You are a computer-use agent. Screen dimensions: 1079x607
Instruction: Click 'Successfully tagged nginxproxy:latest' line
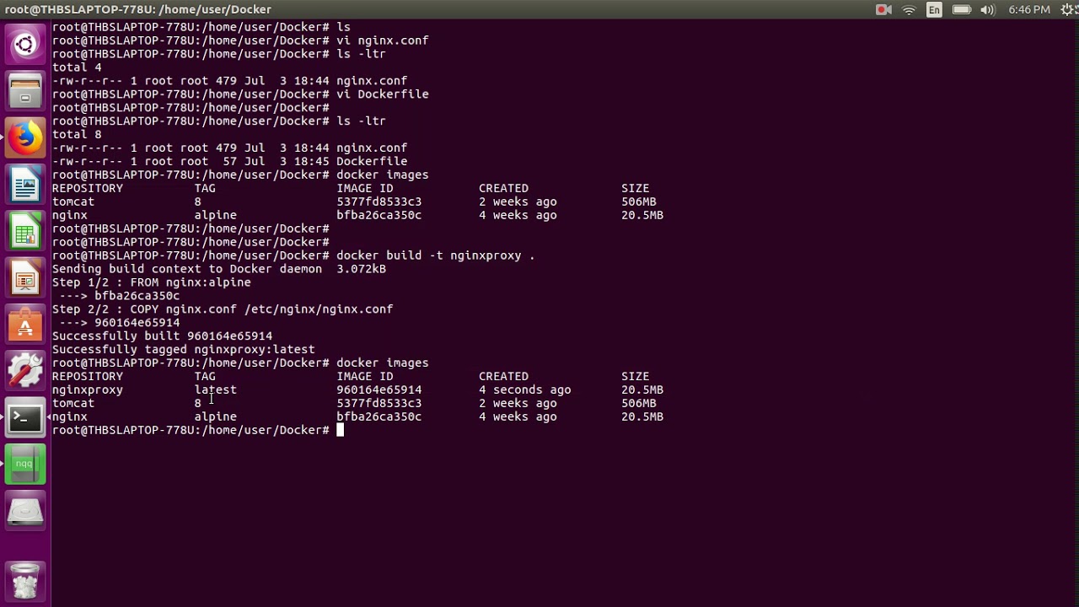point(183,349)
